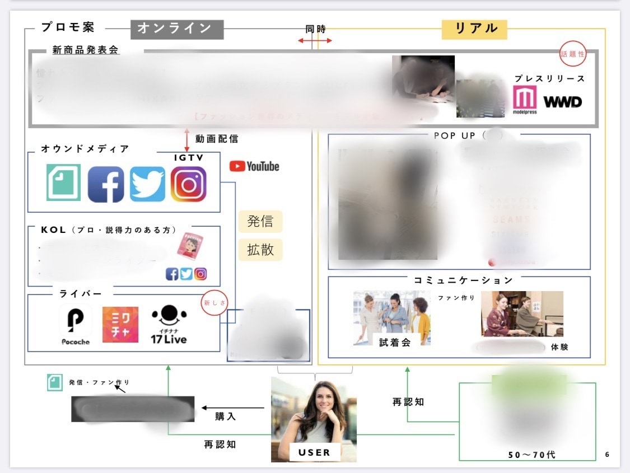The width and height of the screenshot is (630, 473).
Task: Click the magazine cover image in KOL box
Action: (x=190, y=247)
